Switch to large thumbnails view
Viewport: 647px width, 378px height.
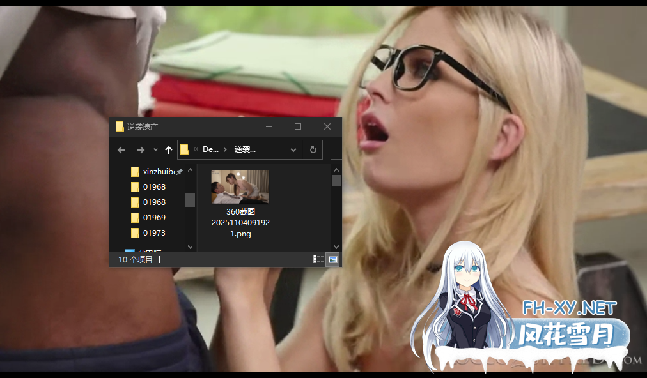click(332, 259)
